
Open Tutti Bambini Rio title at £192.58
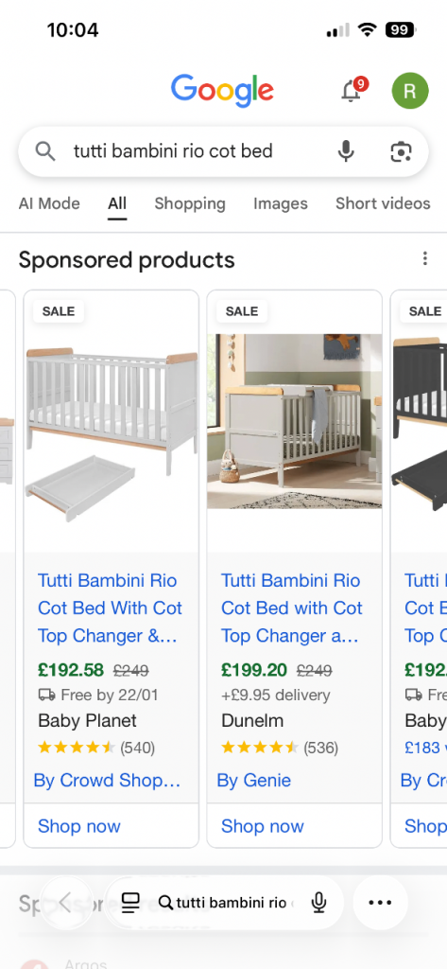tap(110, 608)
